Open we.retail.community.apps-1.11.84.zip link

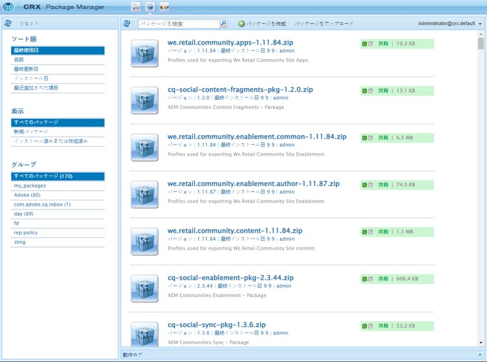coord(230,43)
